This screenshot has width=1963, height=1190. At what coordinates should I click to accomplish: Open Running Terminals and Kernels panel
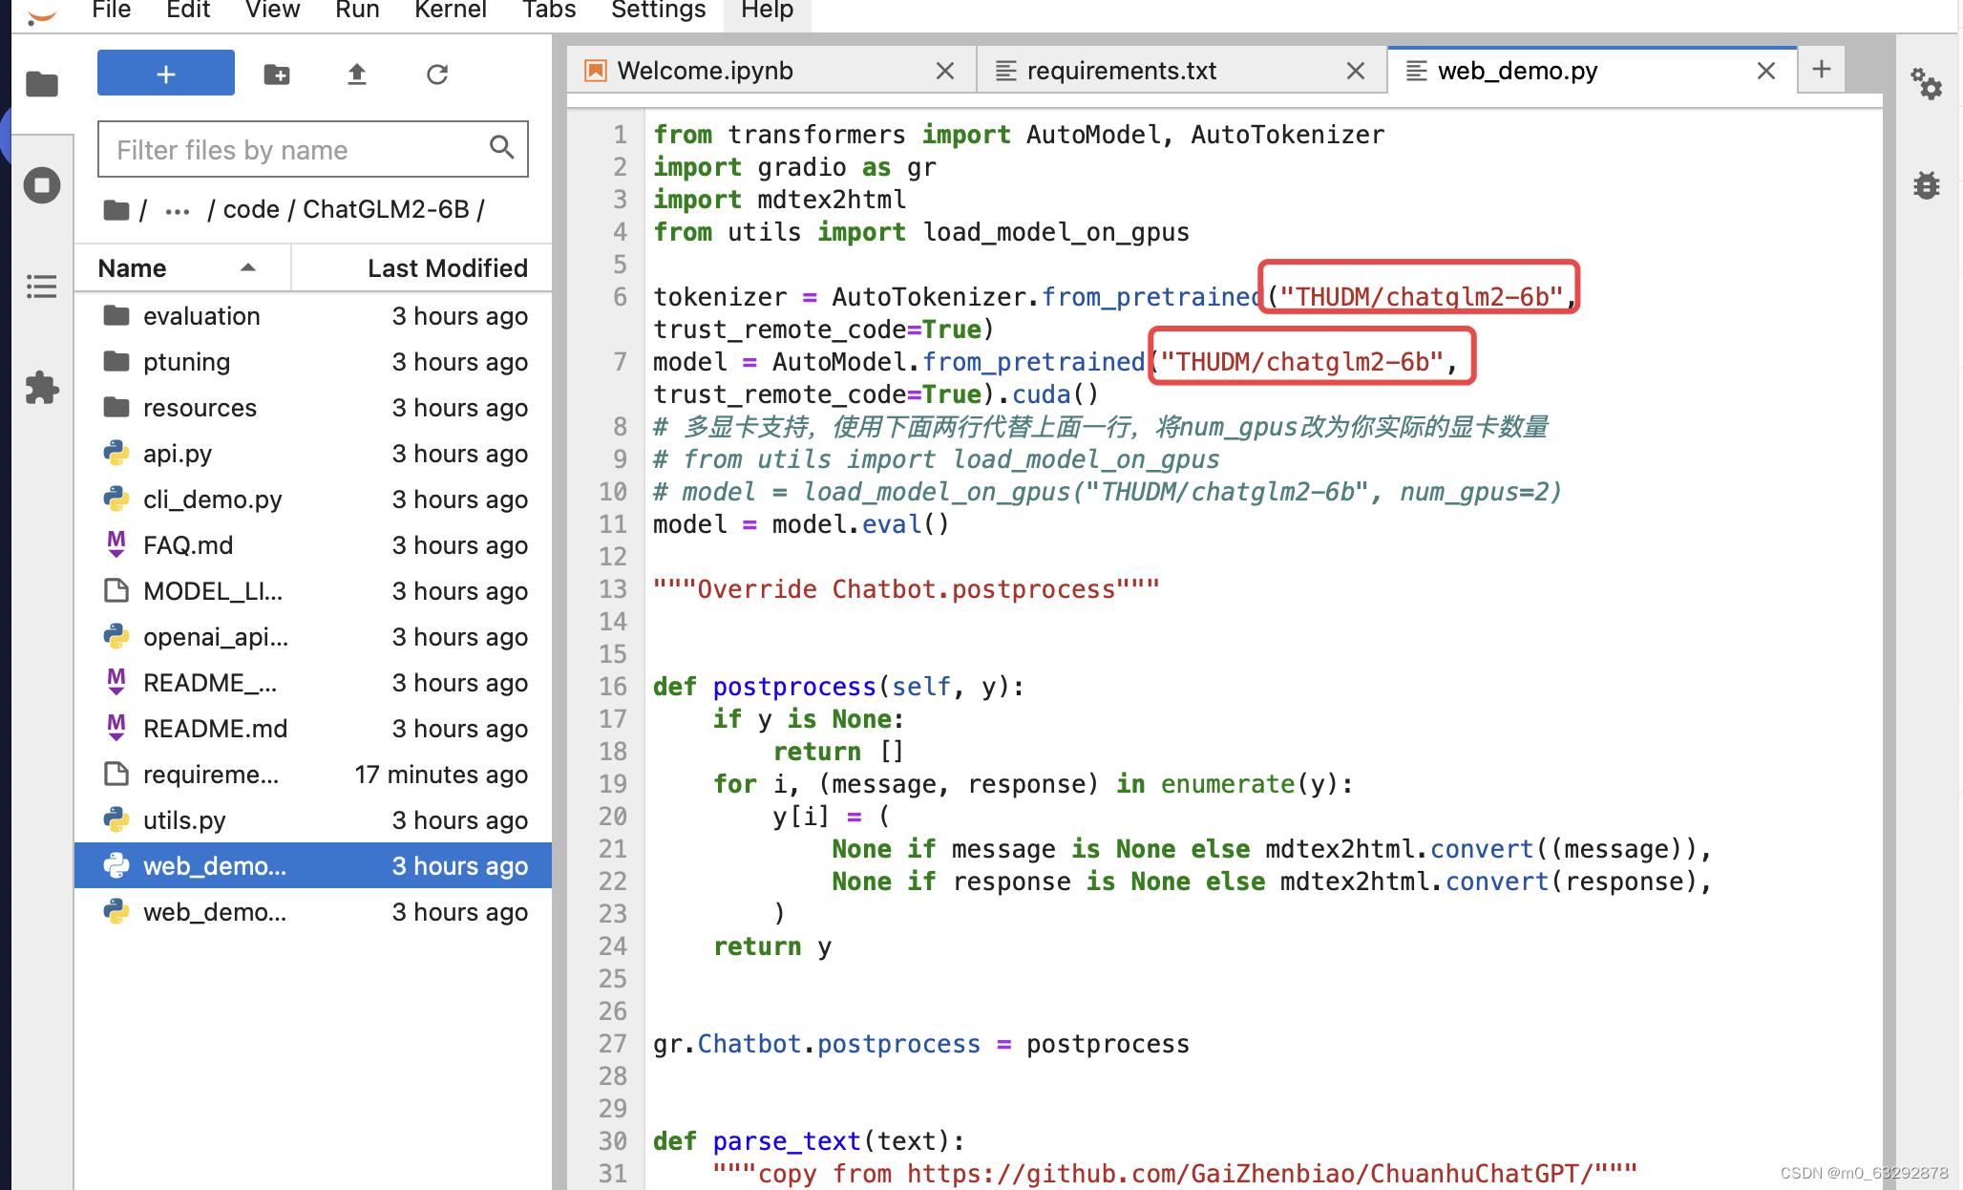coord(42,185)
